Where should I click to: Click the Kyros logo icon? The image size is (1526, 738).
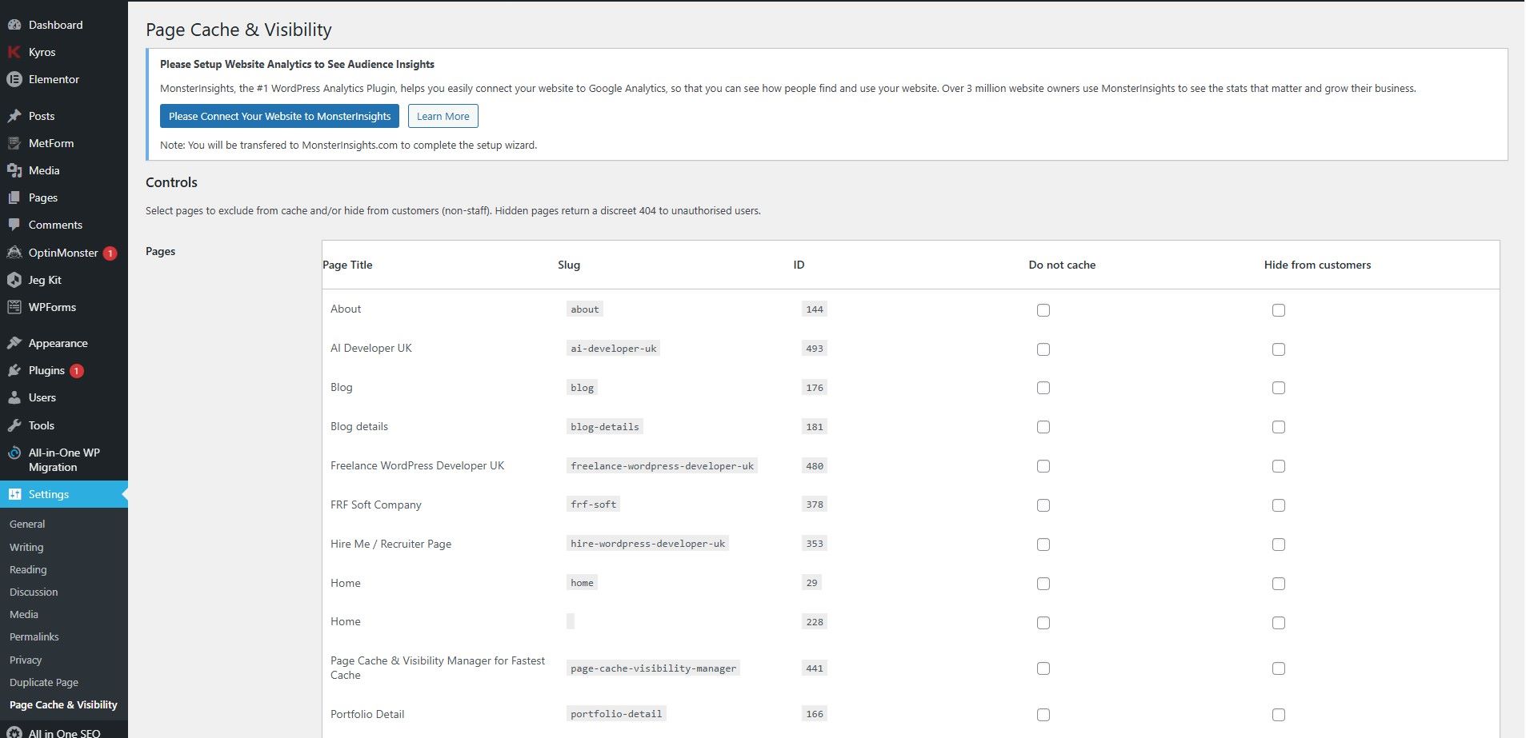(x=14, y=52)
